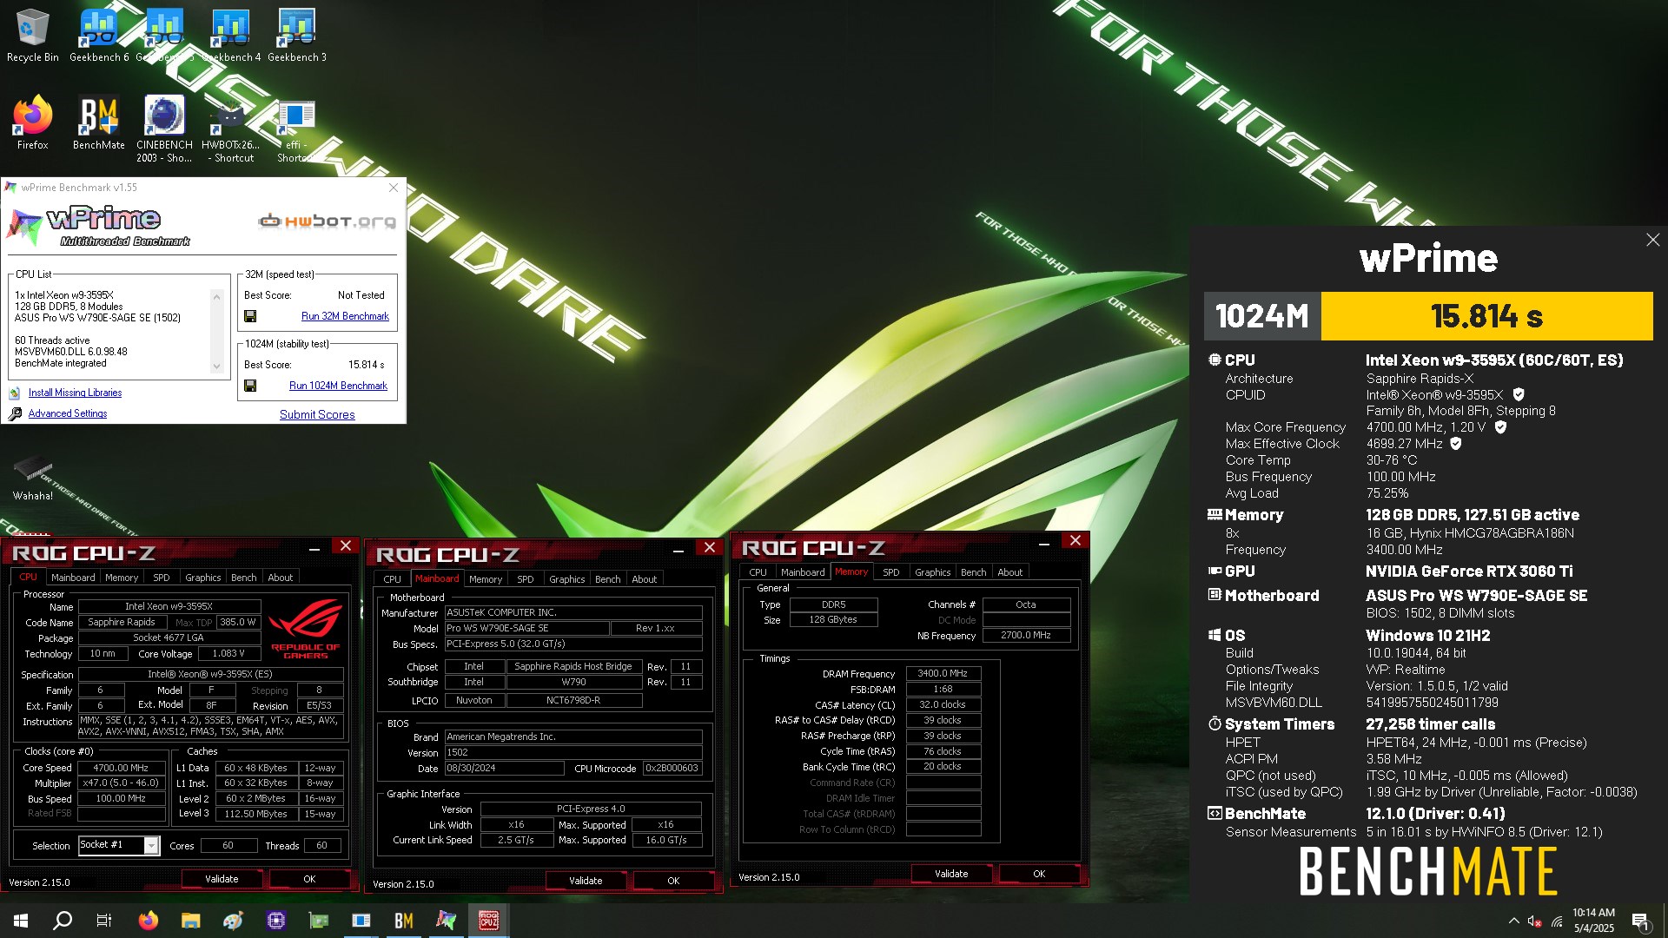The height and width of the screenshot is (938, 1668).
Task: Open File Explorer from the taskbar
Action: point(191,921)
